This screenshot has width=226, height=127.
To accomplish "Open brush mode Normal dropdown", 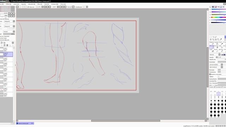I will (x=220, y=55).
